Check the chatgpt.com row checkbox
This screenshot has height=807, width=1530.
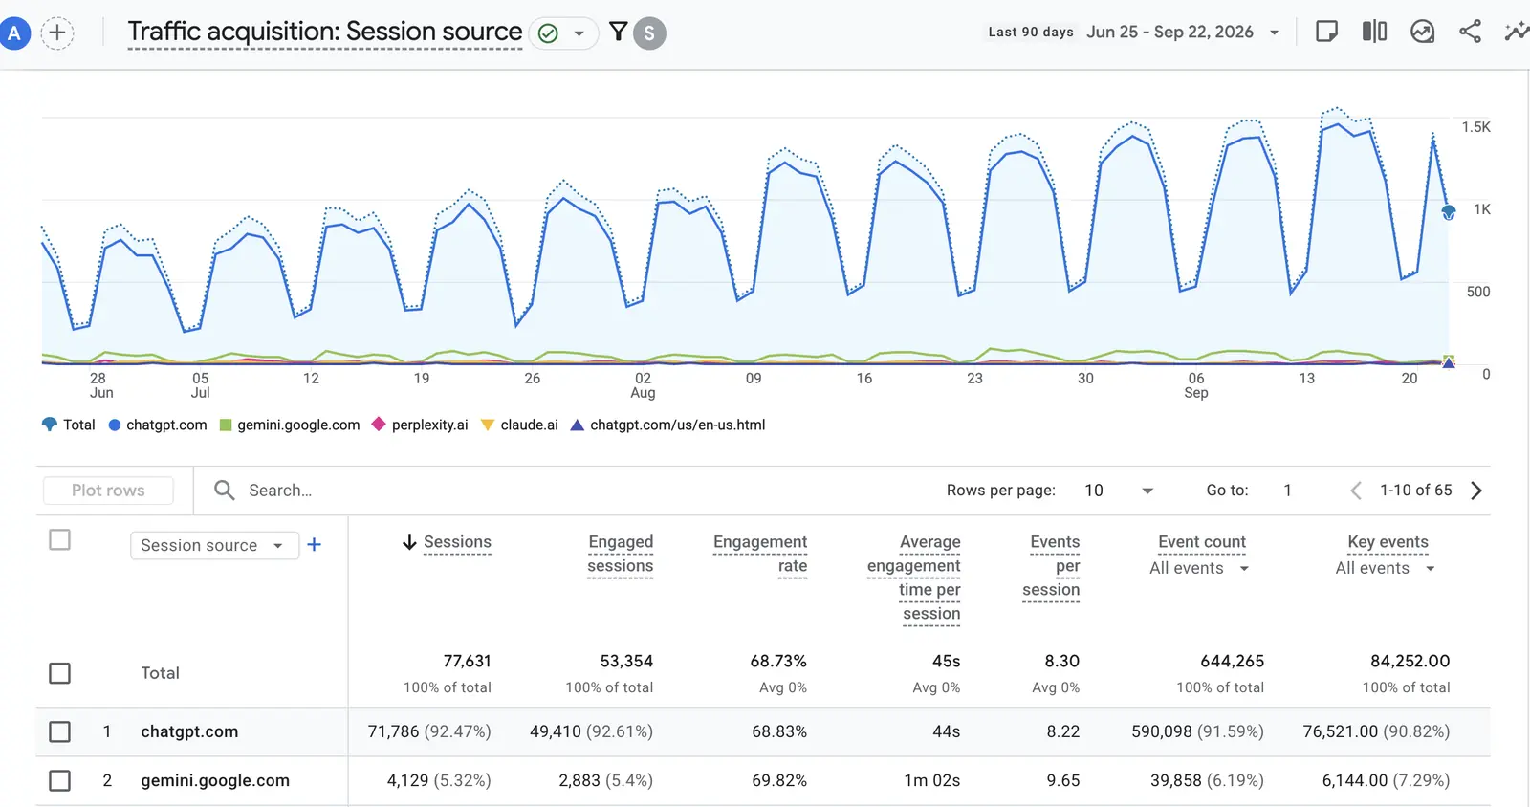tap(59, 731)
